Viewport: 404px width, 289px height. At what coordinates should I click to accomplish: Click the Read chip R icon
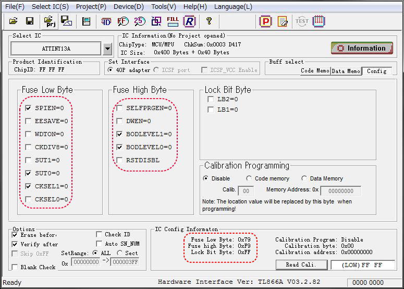(189, 21)
